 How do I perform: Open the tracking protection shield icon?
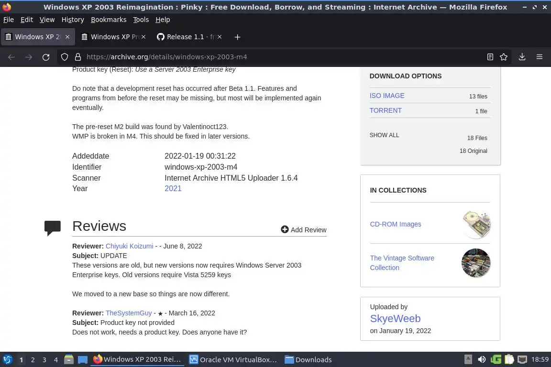pyautogui.click(x=64, y=57)
